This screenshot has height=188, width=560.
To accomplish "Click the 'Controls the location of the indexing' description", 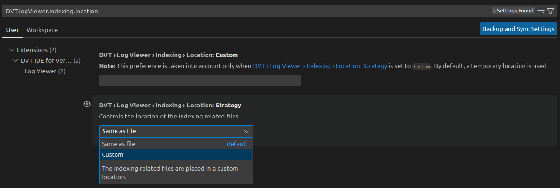I will (169, 116).
